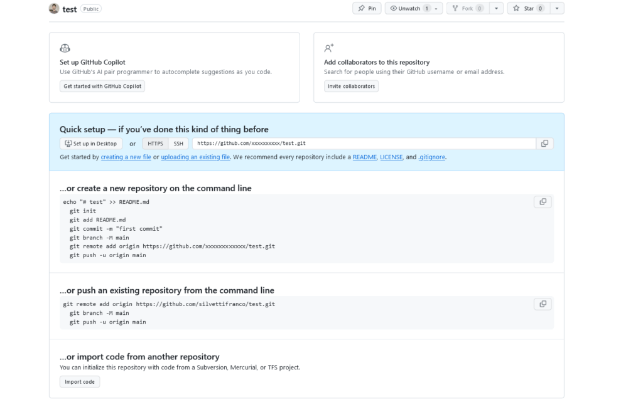
Task: Open the Star lists dropdown arrow
Action: (x=557, y=8)
